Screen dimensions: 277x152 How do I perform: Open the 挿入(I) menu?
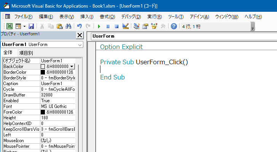(87, 17)
